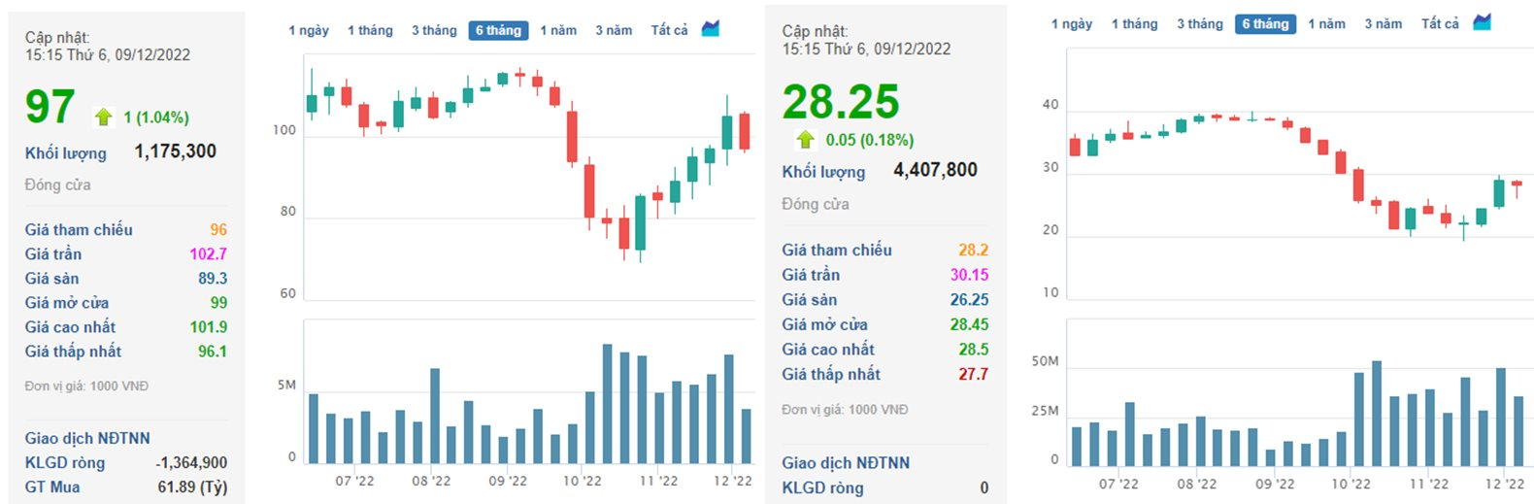Click 'Giao dịch NĐTNN' heading in right panel
This screenshot has height=504, width=1534.
tap(846, 463)
